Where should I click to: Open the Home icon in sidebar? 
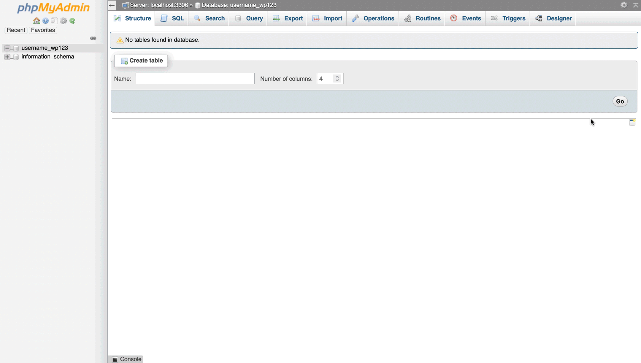37,20
